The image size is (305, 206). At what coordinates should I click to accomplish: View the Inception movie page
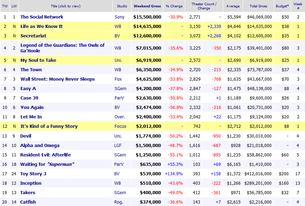tap(31, 183)
